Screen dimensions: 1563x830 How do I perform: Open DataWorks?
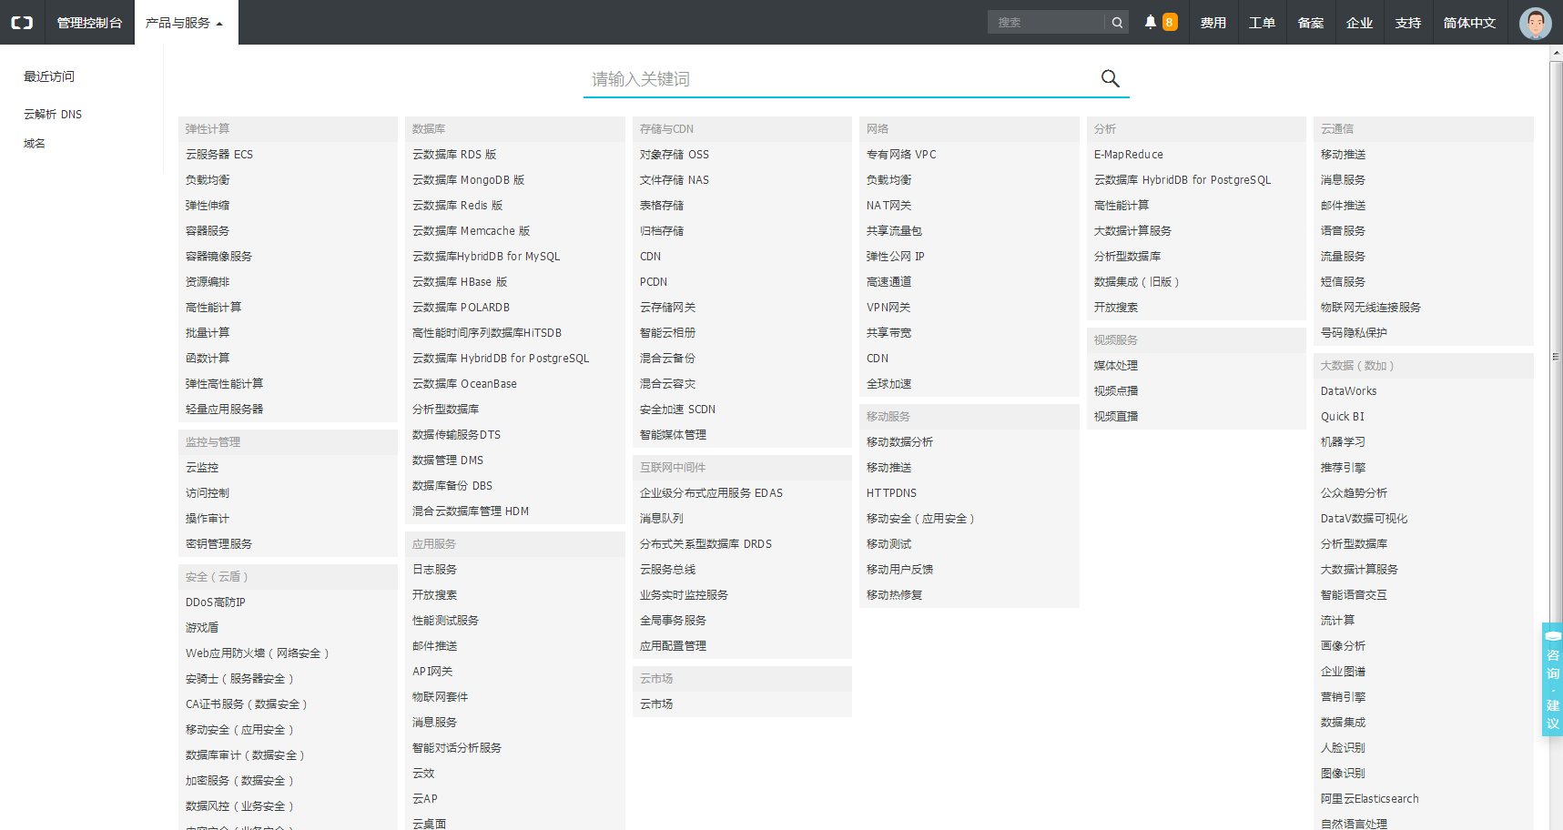[x=1349, y=391]
